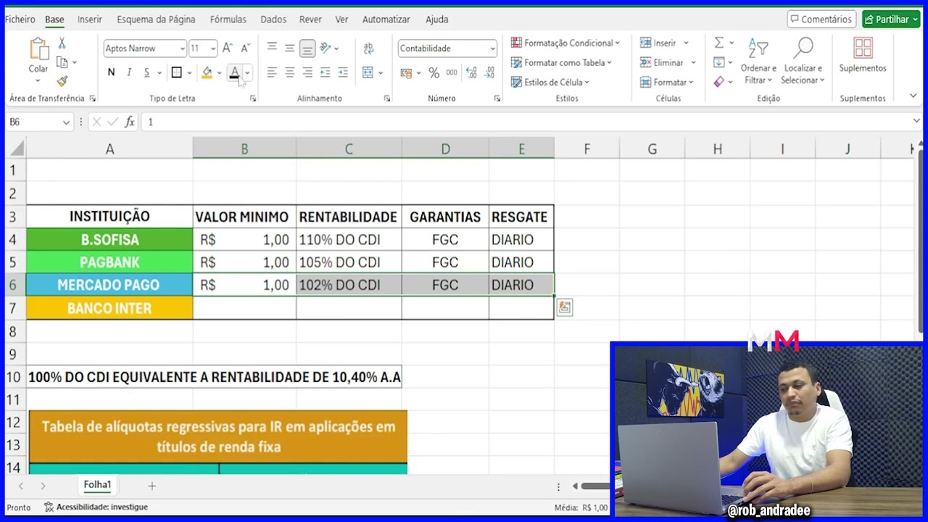
Task: Open the Comentários button
Action: coord(821,20)
